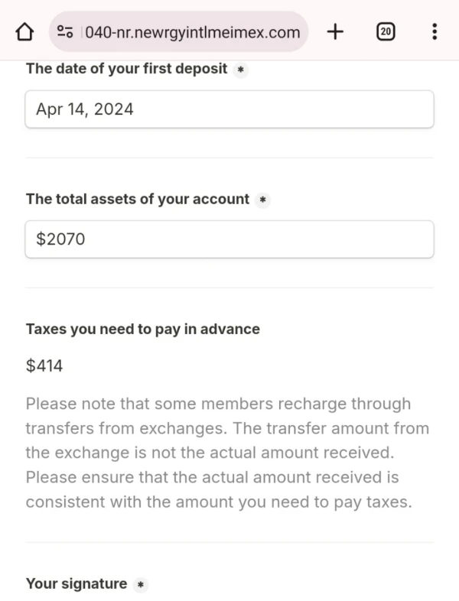Click the divider line below total assets field
459x601 pixels.
coord(229,288)
